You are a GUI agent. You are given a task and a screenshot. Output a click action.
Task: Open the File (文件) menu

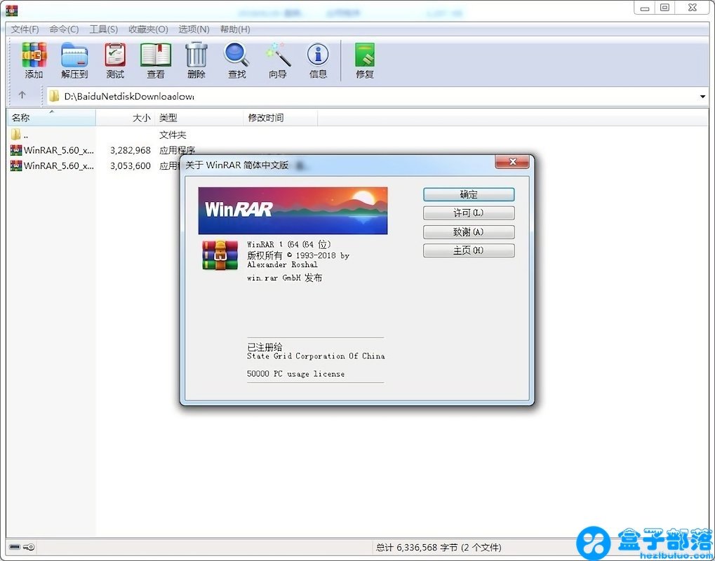pos(25,29)
